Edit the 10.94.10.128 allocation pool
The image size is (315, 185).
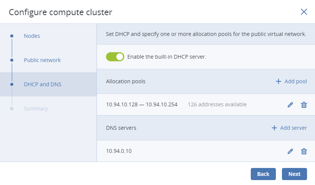[290, 104]
